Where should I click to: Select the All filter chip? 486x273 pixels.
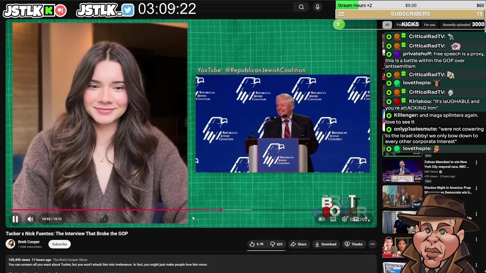387,25
